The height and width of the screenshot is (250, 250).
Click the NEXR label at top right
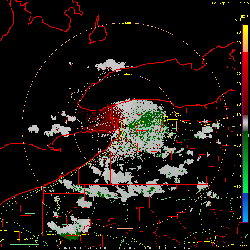[244, 17]
